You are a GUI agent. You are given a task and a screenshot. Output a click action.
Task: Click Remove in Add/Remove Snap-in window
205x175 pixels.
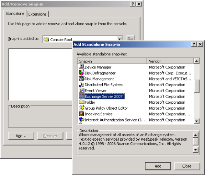(x=50, y=136)
